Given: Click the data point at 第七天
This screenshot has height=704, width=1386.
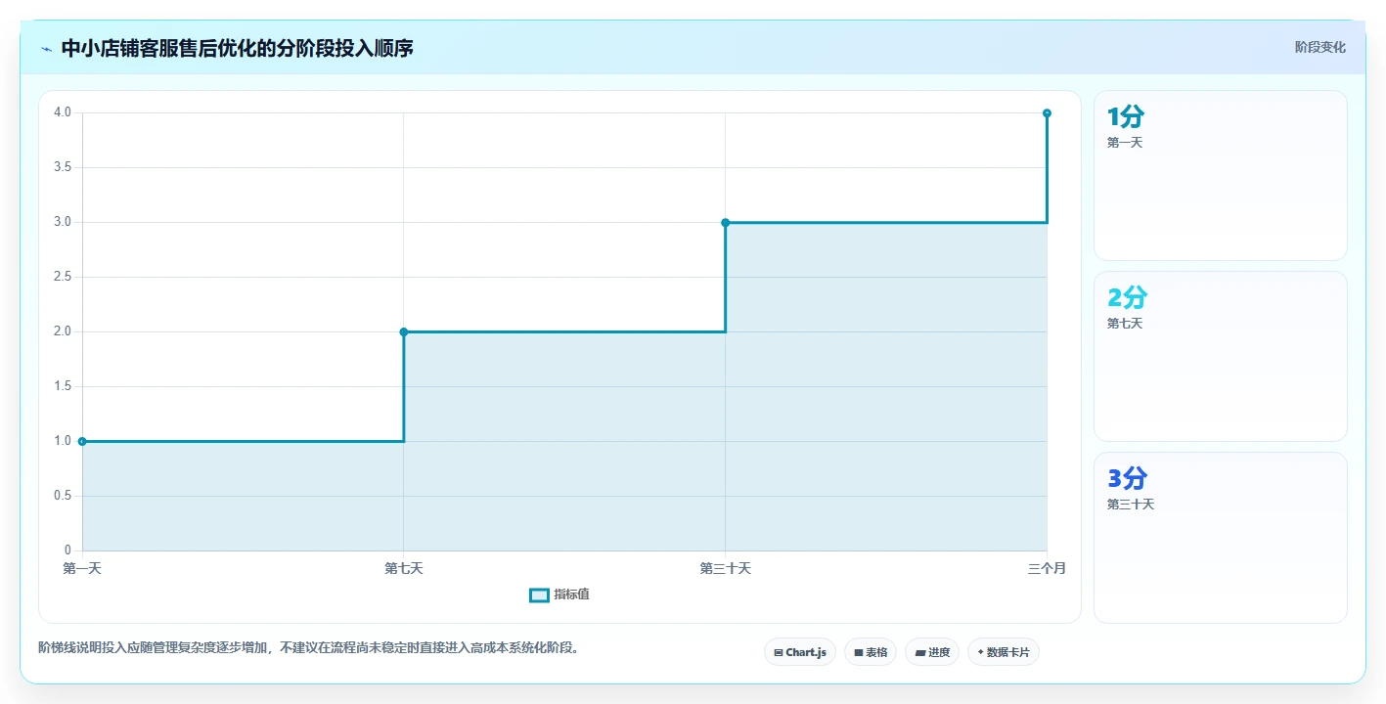Looking at the screenshot, I should 404,331.
